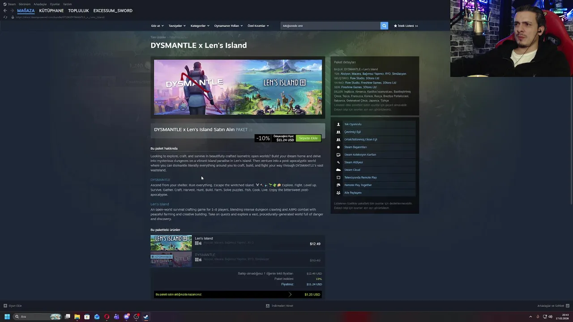
Task: Click the Tek Oyunculu single-player icon
Action: tap(338, 124)
